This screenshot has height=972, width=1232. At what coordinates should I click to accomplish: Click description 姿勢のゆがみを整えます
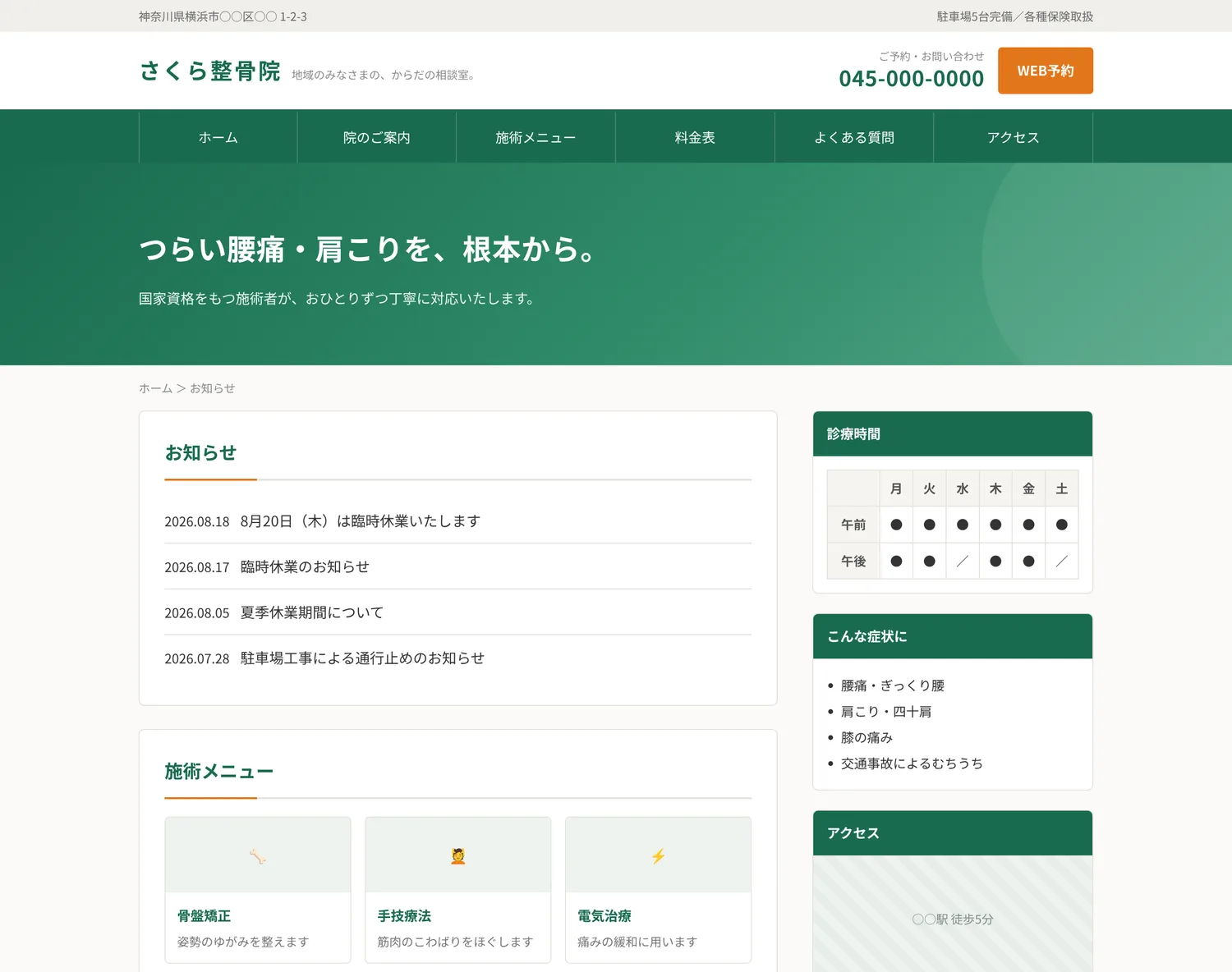tap(243, 942)
